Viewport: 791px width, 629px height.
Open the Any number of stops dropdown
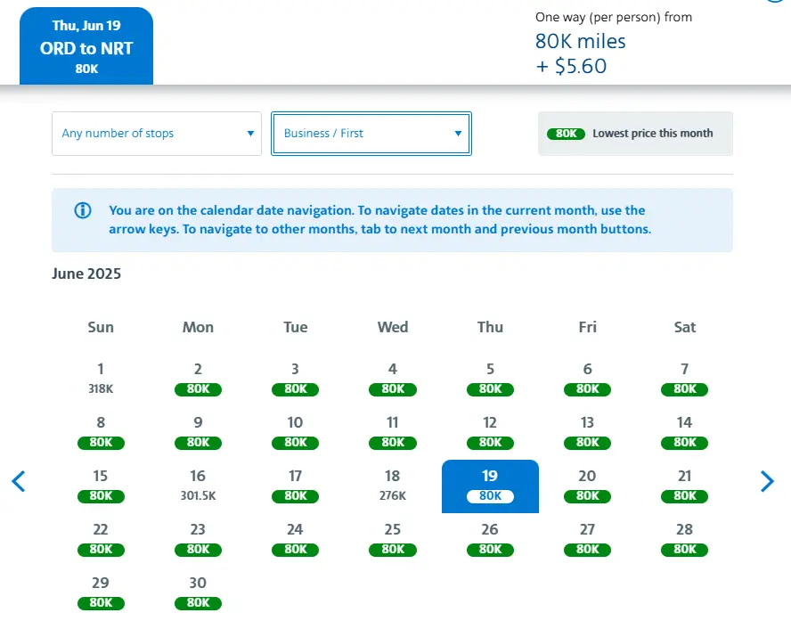pos(157,134)
